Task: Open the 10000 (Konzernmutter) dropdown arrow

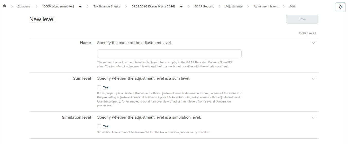Action: (x=80, y=7)
